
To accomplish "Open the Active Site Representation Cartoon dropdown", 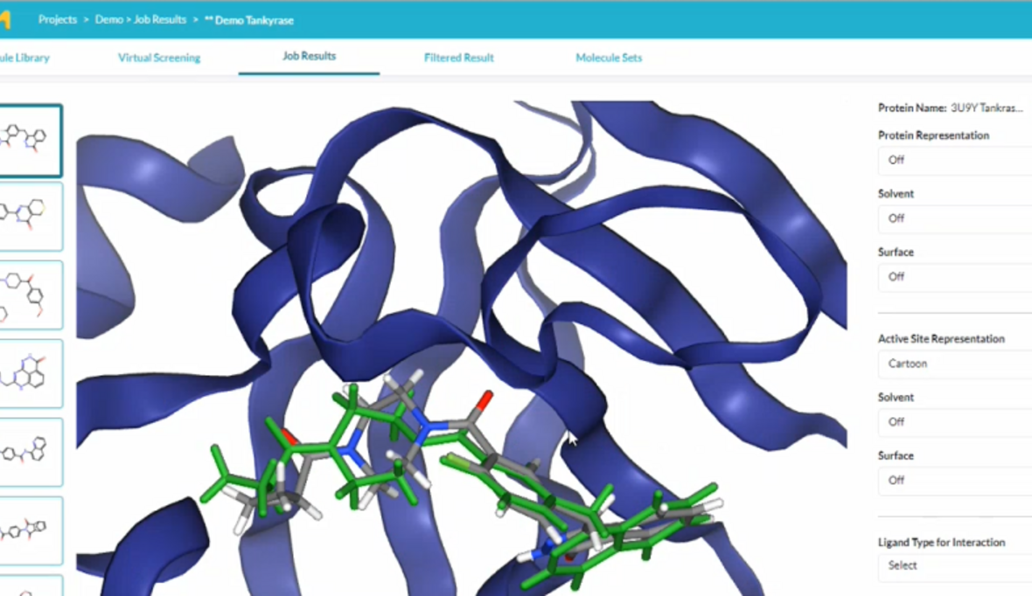I will (955, 364).
